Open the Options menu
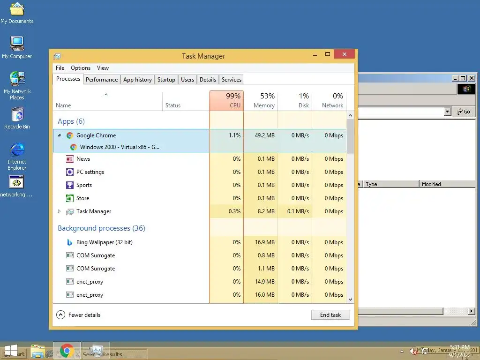 click(81, 68)
